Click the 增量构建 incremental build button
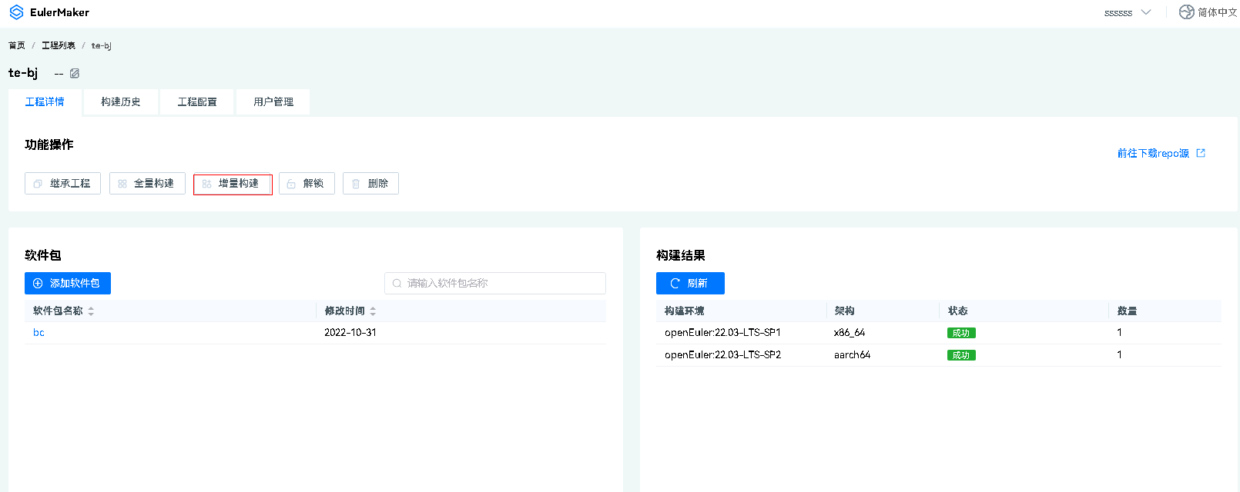This screenshot has width=1240, height=492. pos(233,184)
